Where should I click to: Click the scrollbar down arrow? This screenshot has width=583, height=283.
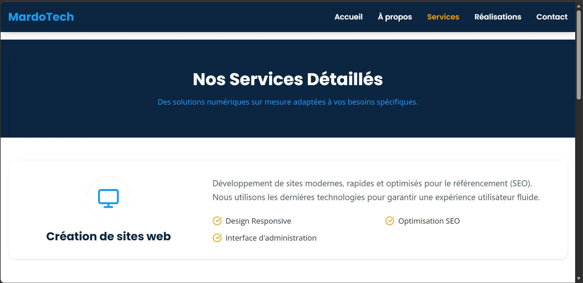(579, 279)
